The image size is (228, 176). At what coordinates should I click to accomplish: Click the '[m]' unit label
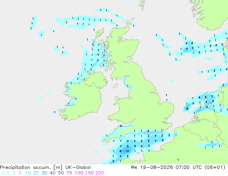coord(58,167)
